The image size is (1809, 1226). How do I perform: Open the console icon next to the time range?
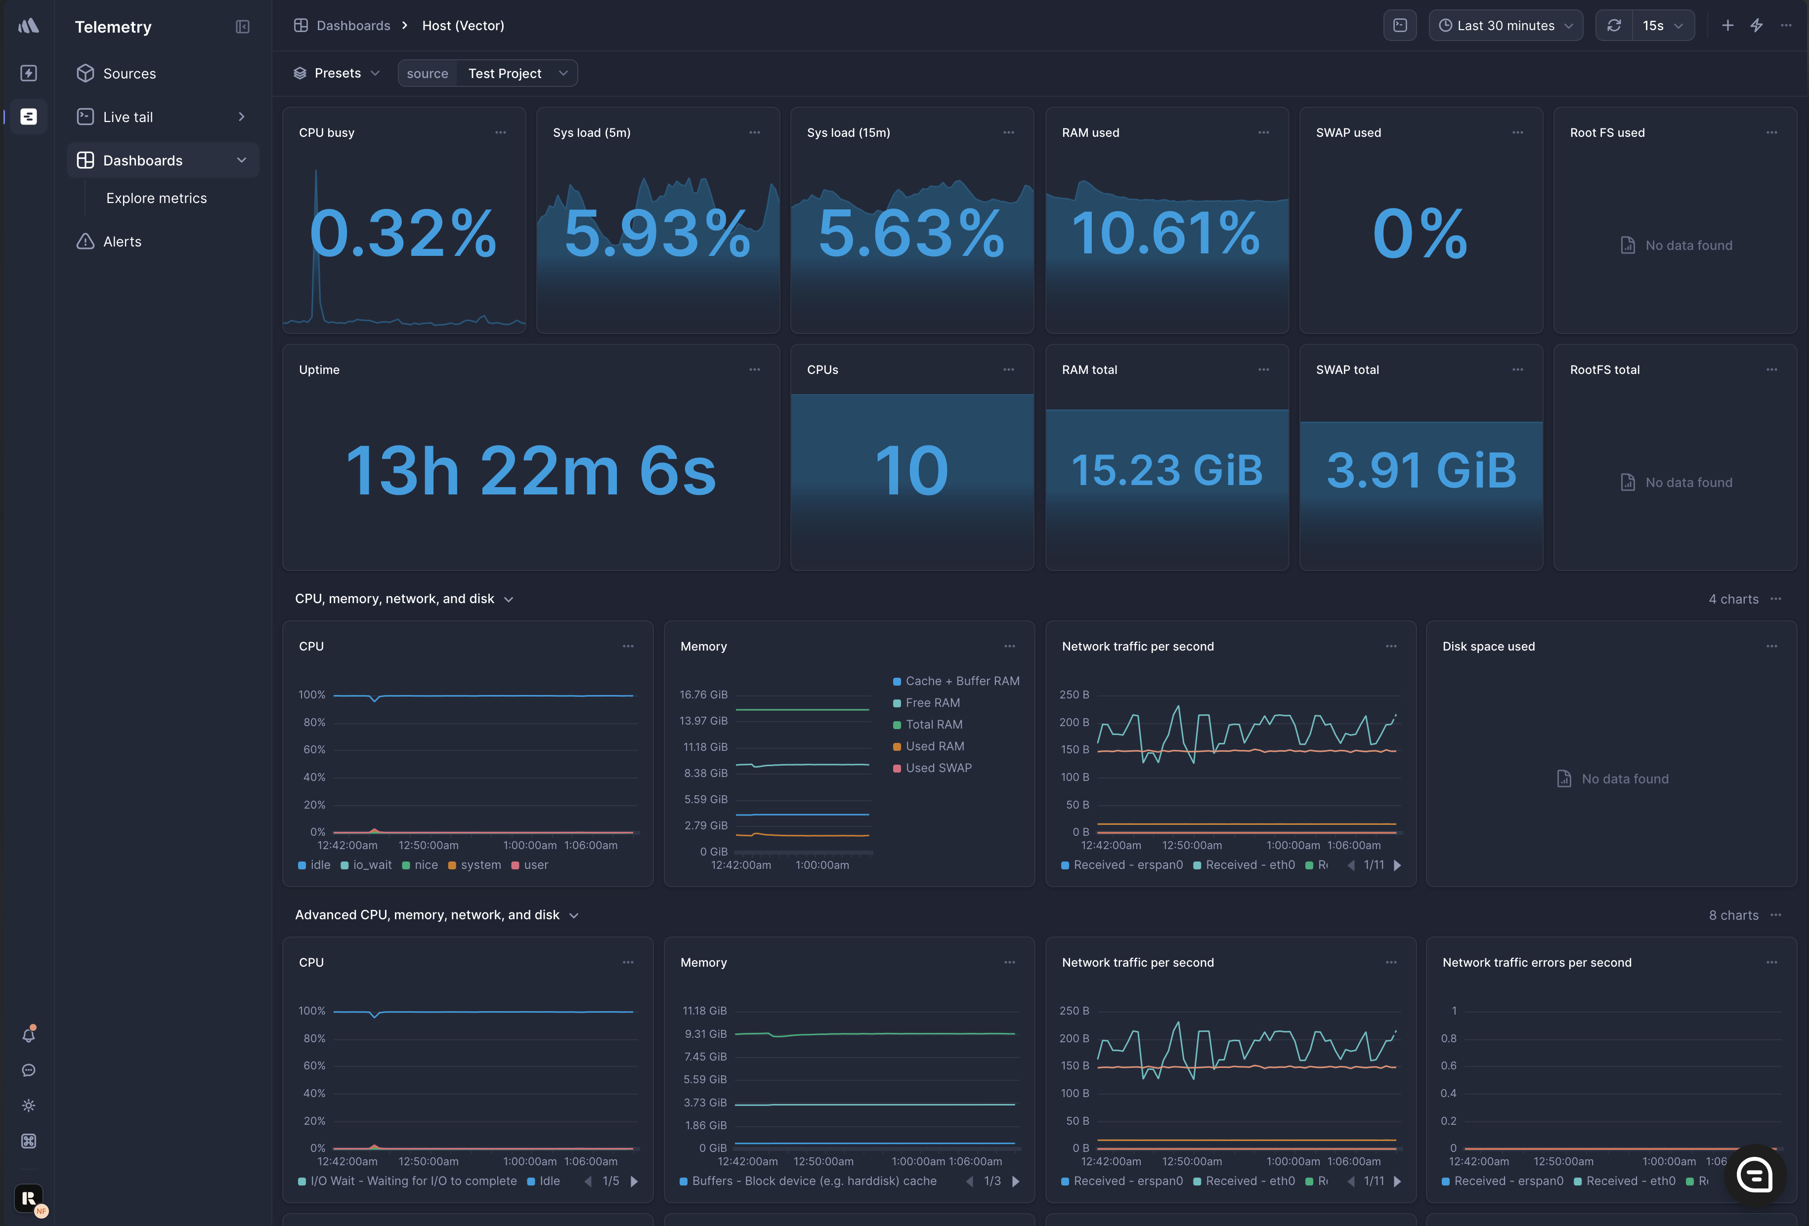pyautogui.click(x=1400, y=26)
